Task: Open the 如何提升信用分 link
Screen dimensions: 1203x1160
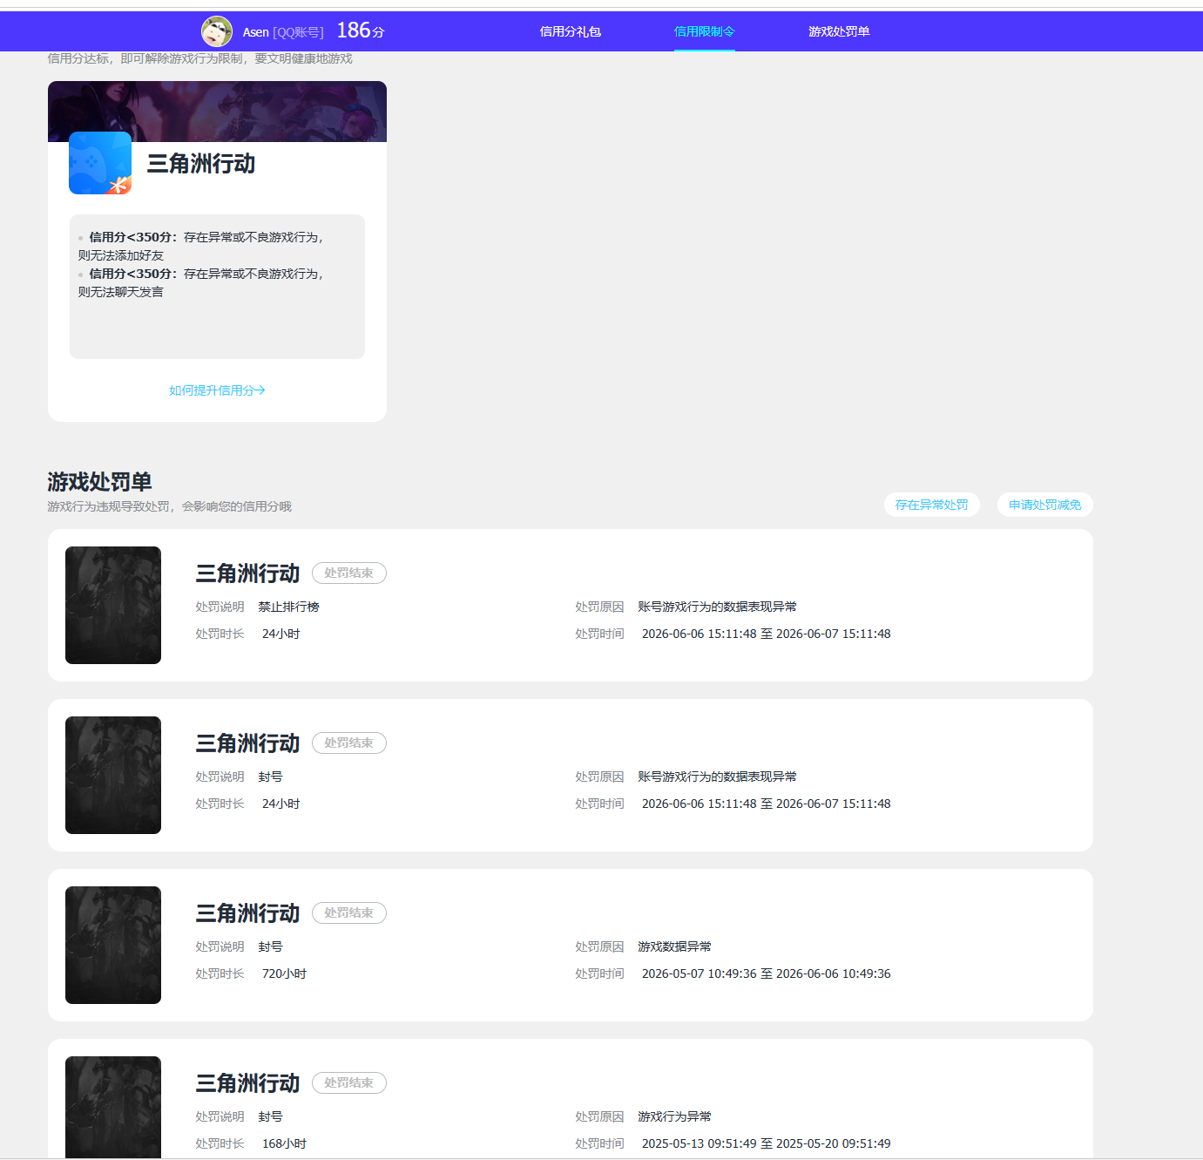Action: pyautogui.click(x=217, y=390)
